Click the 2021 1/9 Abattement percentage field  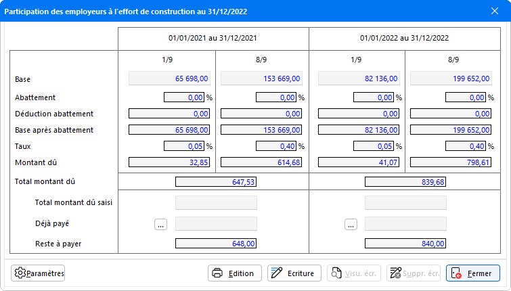point(184,97)
